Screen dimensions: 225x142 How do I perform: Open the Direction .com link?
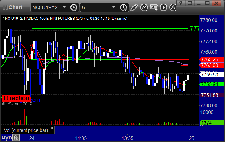coord(35,100)
